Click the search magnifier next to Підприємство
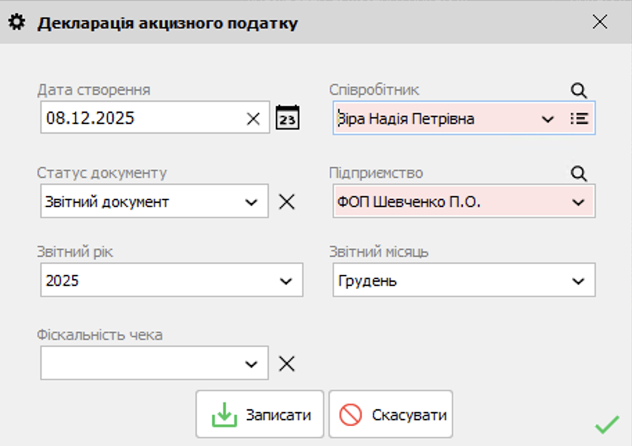632x446 pixels. pyautogui.click(x=581, y=173)
